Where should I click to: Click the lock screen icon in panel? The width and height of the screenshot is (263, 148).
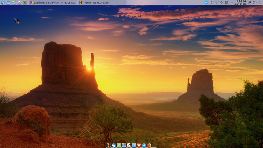pyautogui.click(x=250, y=2)
